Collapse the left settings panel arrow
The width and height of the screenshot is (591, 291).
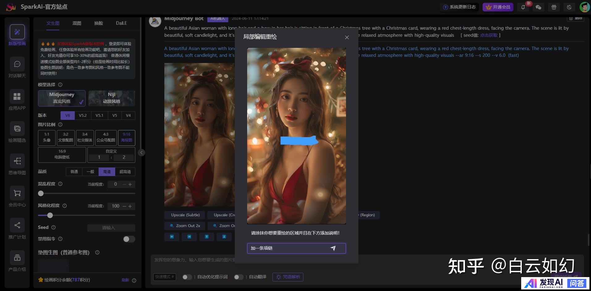coord(141,153)
